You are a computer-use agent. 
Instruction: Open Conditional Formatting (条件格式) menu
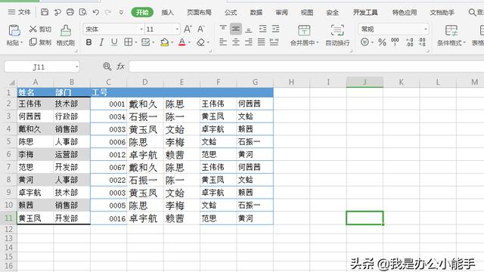(451, 36)
